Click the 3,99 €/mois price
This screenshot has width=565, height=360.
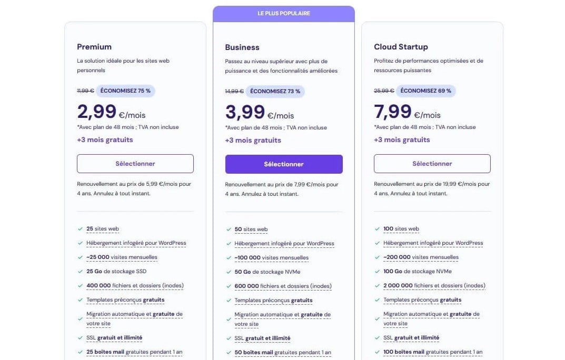point(260,112)
